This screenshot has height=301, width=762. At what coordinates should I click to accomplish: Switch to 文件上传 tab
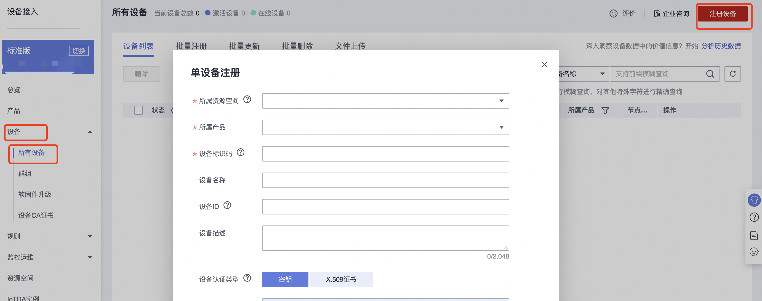click(x=350, y=46)
